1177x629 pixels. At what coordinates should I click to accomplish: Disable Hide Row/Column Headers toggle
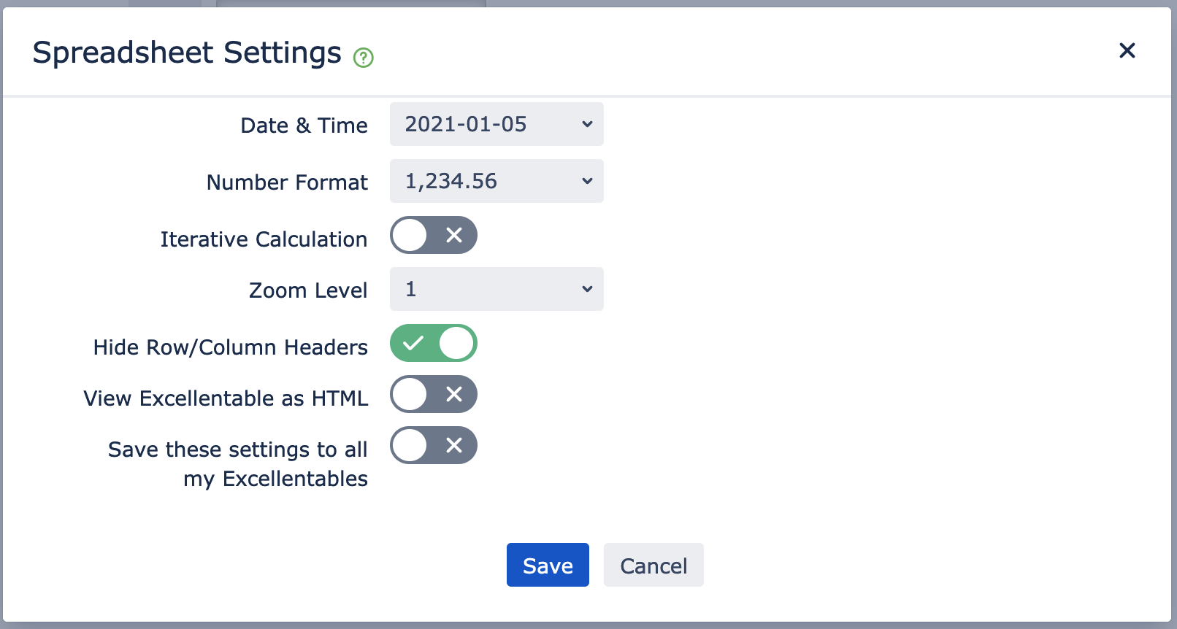click(434, 343)
